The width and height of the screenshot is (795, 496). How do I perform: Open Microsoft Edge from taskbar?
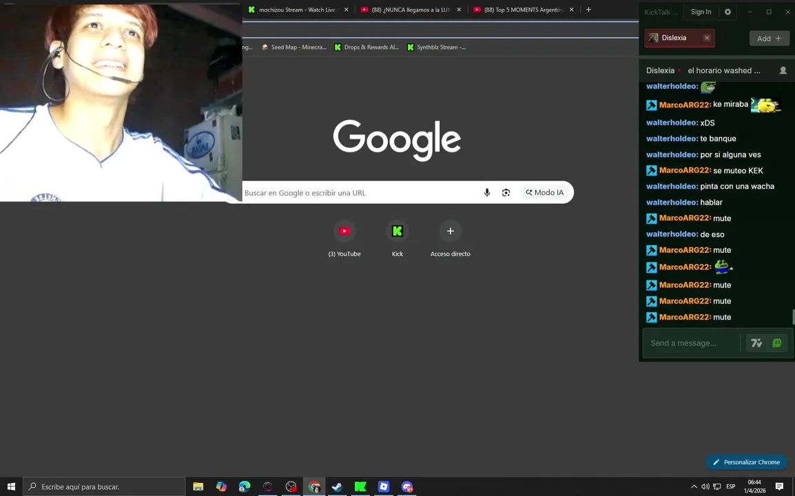coord(245,487)
